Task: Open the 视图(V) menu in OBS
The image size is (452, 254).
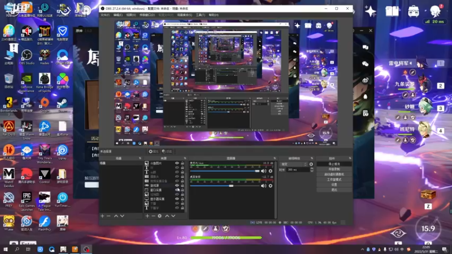Action: 131,15
